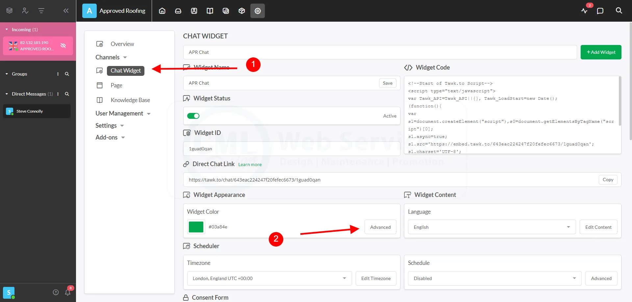Open the monitoring icon with notification badge
Image resolution: width=632 pixels, height=302 pixels.
(x=585, y=11)
